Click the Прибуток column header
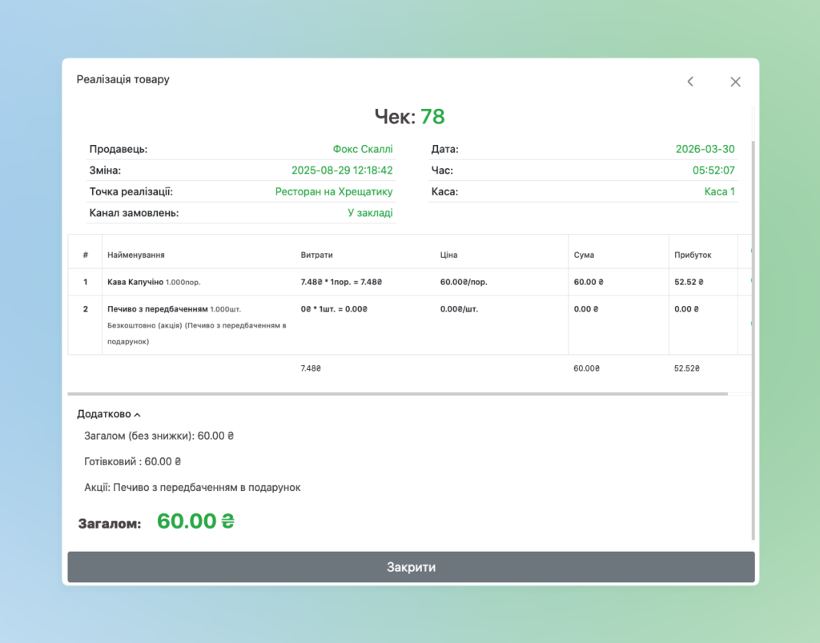Image resolution: width=820 pixels, height=643 pixels. coord(693,255)
